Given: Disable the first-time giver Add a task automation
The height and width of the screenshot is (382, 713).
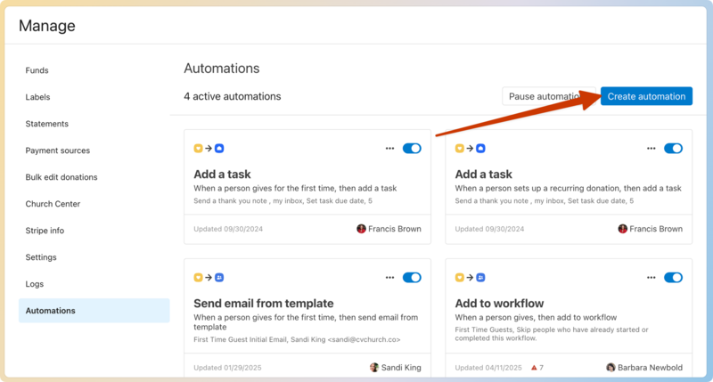Looking at the screenshot, I should tap(412, 149).
